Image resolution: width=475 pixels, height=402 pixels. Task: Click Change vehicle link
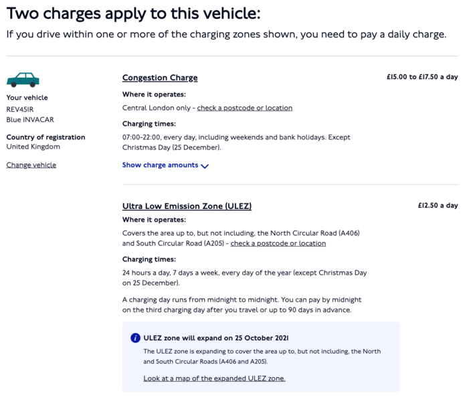(31, 165)
